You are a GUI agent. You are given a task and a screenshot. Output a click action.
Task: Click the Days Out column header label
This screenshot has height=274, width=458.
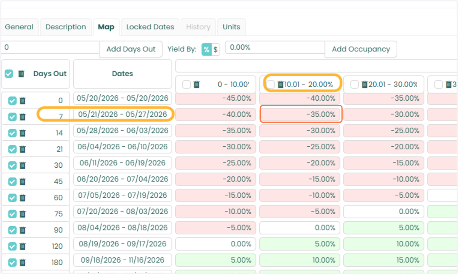[x=50, y=74]
